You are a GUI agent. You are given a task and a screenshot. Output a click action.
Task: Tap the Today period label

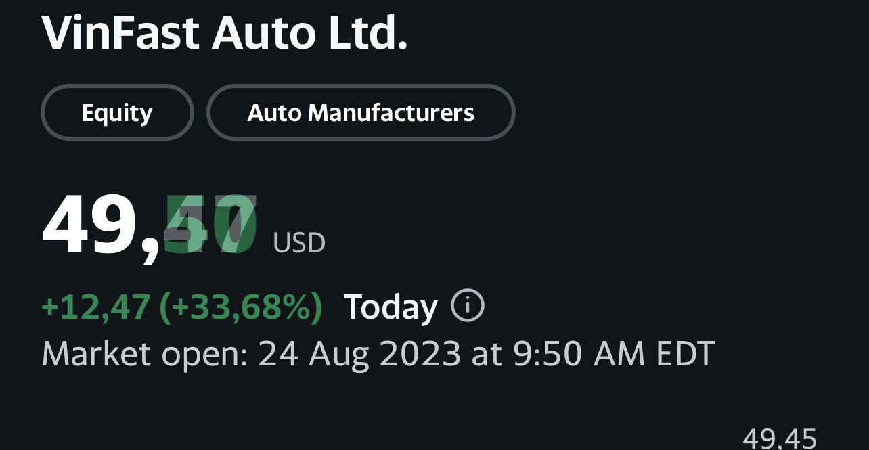391,307
